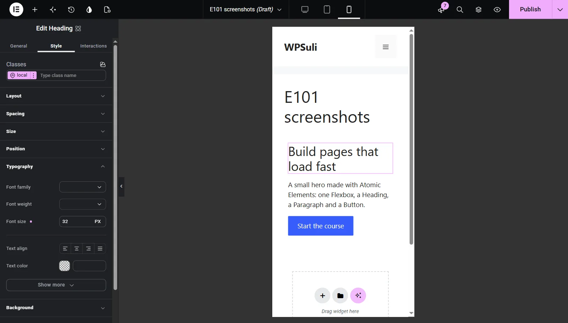Expand the Size section
This screenshot has width=568, height=323.
point(56,132)
